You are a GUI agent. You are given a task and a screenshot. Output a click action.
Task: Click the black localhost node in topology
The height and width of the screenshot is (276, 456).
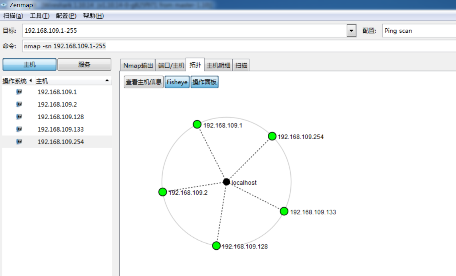(x=226, y=182)
